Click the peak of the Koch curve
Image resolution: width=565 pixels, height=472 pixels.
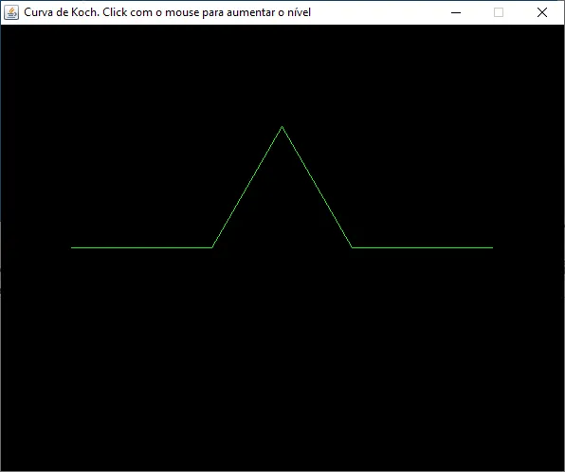click(282, 126)
